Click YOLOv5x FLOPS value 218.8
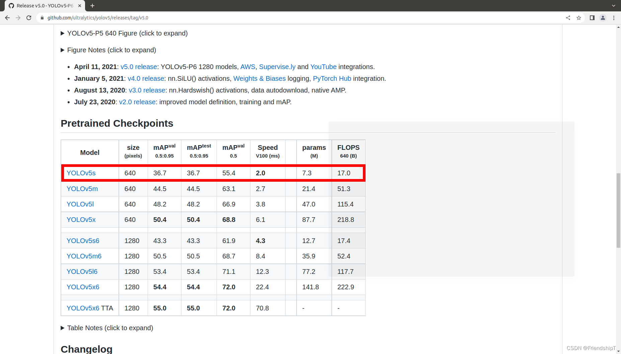The width and height of the screenshot is (621, 354). click(x=345, y=220)
